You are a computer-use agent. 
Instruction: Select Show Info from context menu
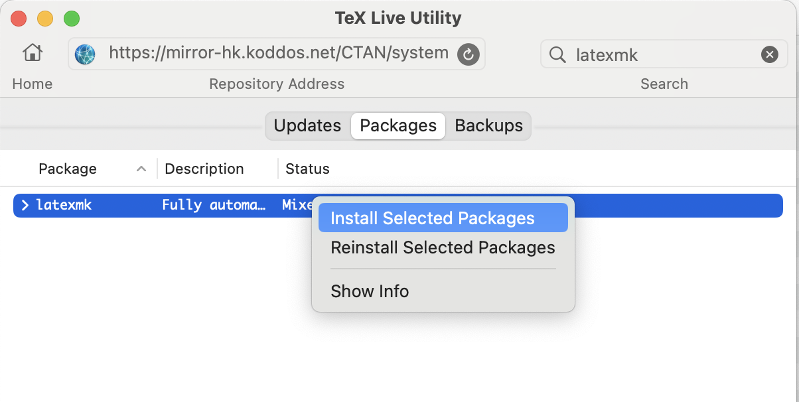point(370,291)
